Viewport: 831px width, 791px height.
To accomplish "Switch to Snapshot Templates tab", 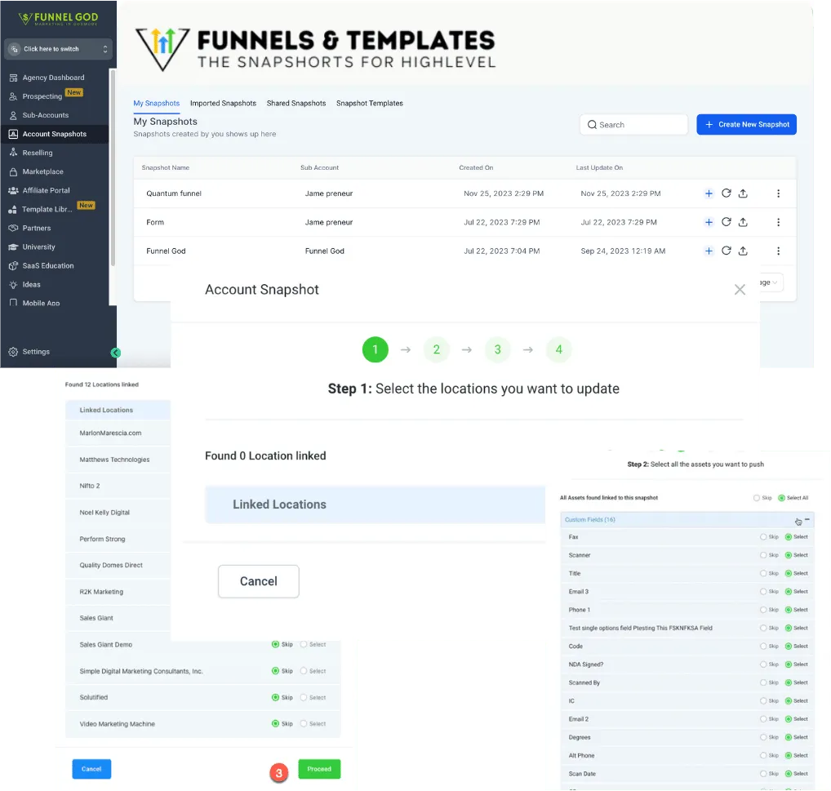I will [370, 104].
